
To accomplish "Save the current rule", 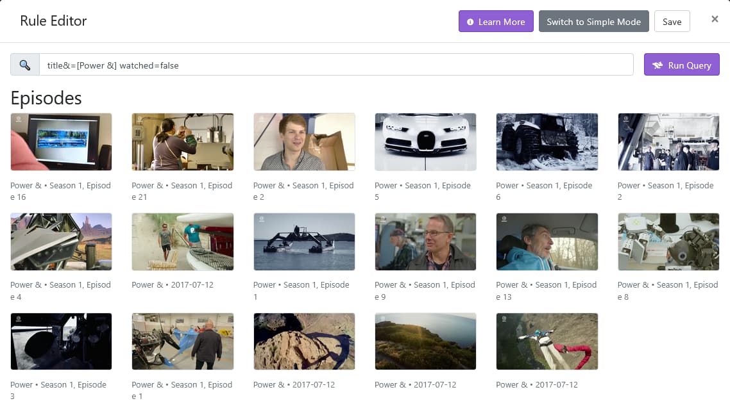I will (x=672, y=22).
